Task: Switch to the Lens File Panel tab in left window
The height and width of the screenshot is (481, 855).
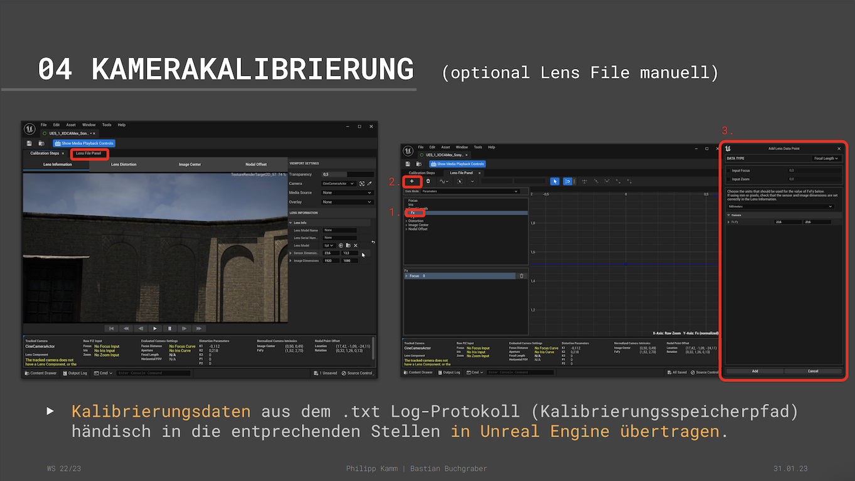Action: tap(89, 154)
